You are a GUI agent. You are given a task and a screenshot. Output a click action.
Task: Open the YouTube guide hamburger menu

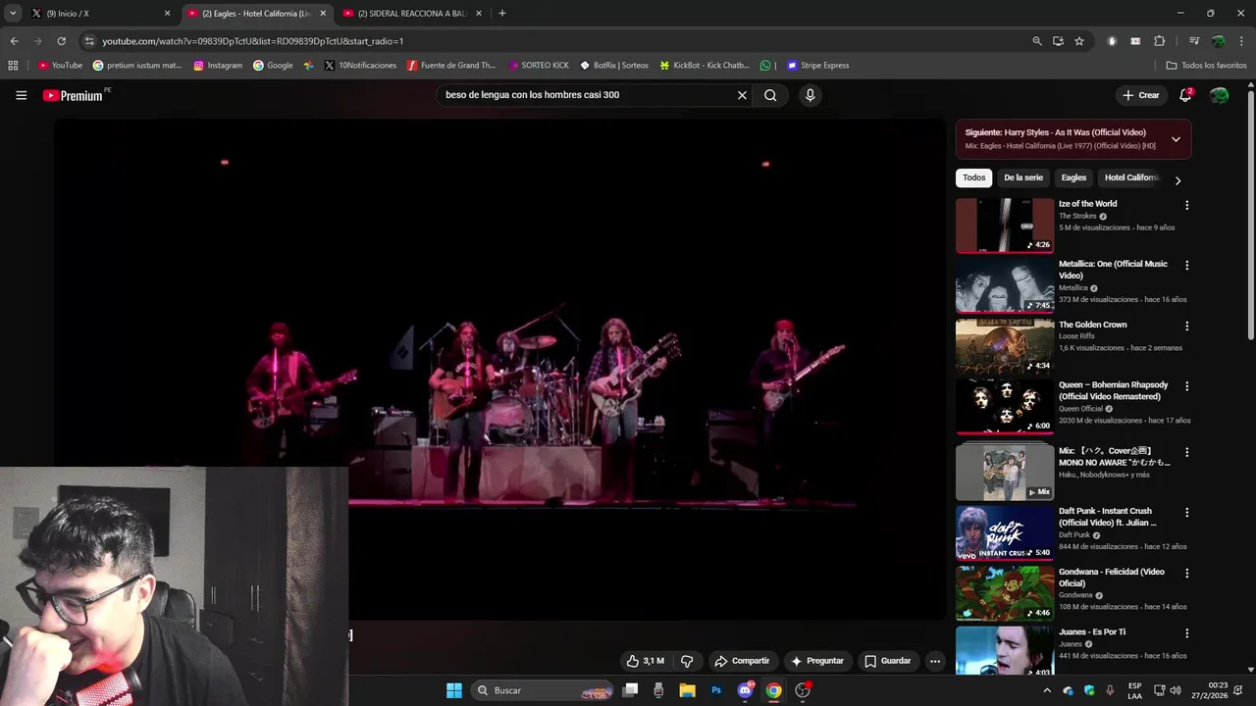click(x=21, y=95)
